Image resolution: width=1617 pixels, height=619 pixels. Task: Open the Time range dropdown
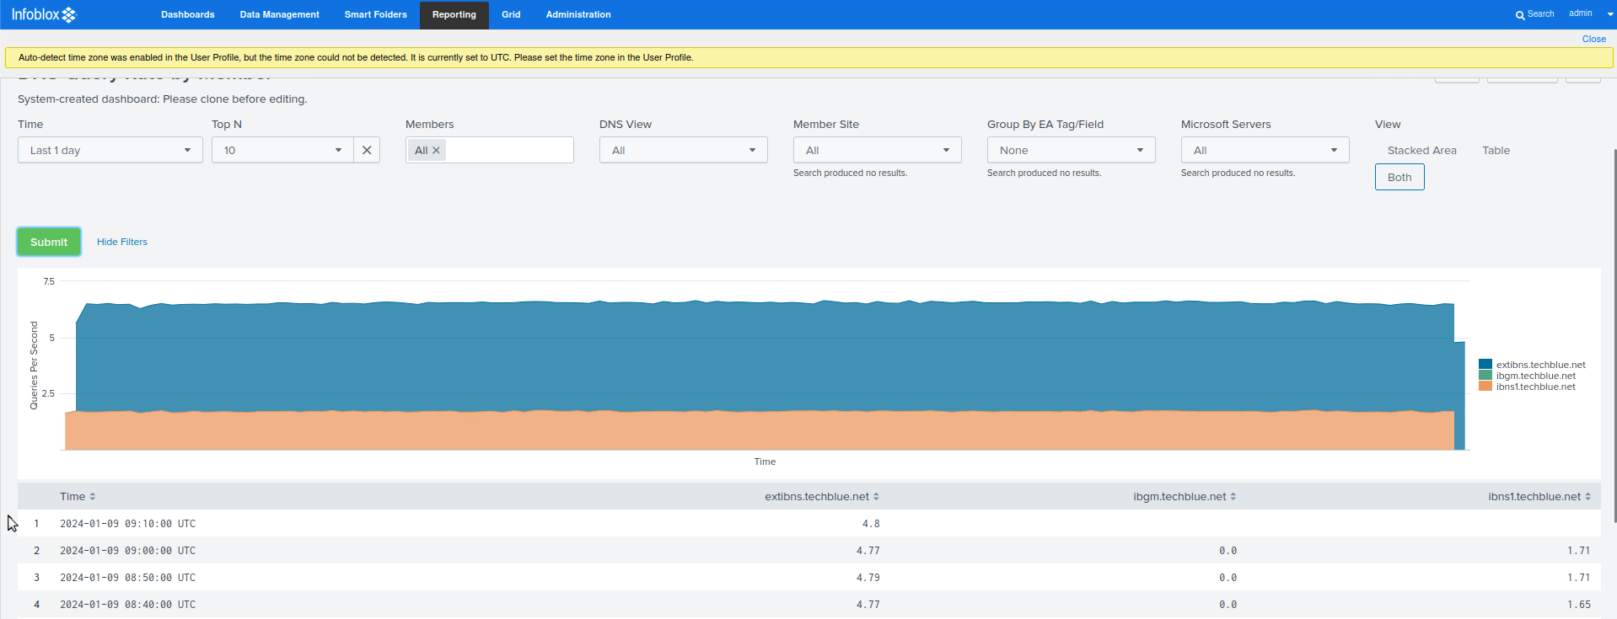(110, 151)
